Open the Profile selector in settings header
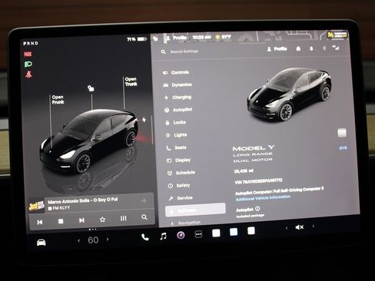The height and width of the screenshot is (281, 375). [x=277, y=49]
